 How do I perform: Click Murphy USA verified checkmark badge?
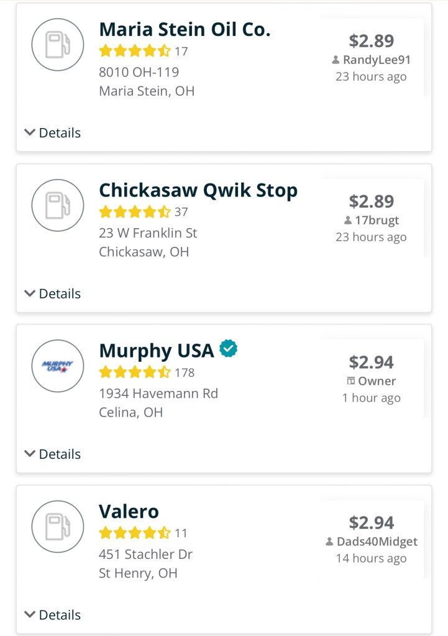tap(229, 349)
